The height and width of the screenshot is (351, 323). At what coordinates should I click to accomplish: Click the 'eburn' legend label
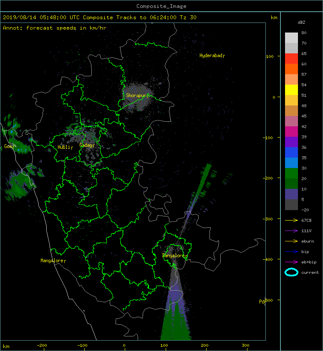pyautogui.click(x=308, y=241)
